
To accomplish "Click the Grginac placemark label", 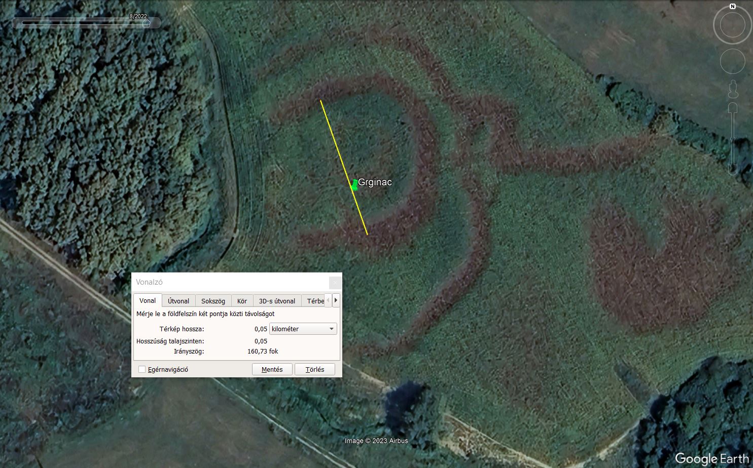I will [x=375, y=182].
